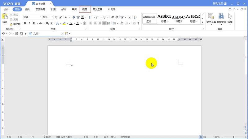Apply the 标题 3 heading style
The image size is (248, 139).
pos(193,19)
